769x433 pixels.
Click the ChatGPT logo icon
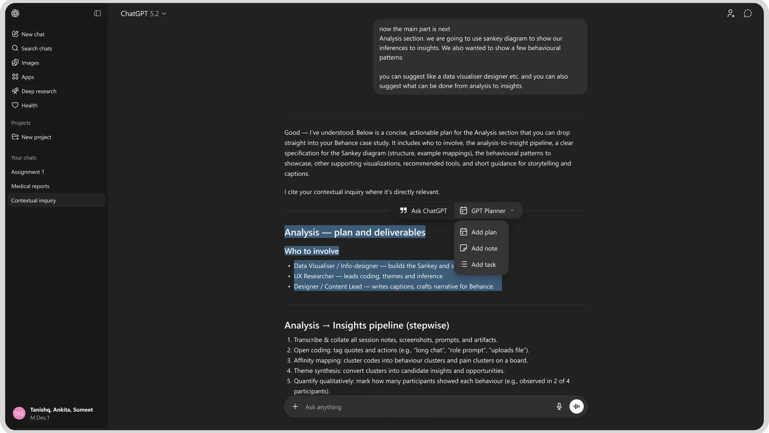15,13
